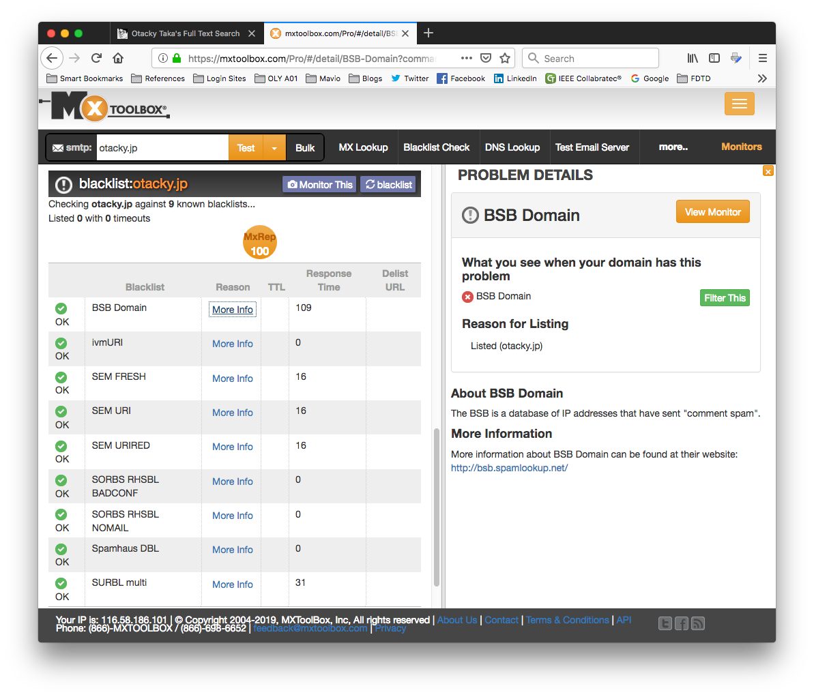The width and height of the screenshot is (814, 697).
Task: Expand the Login Sites bookmark folder
Action: 219,78
